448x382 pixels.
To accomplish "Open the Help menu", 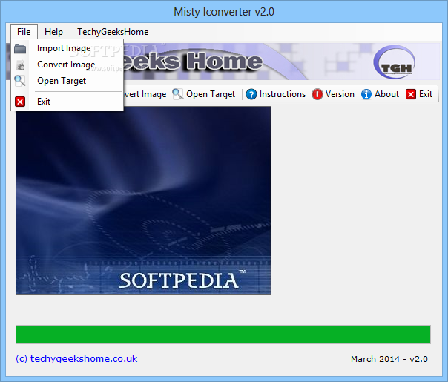I will point(53,32).
